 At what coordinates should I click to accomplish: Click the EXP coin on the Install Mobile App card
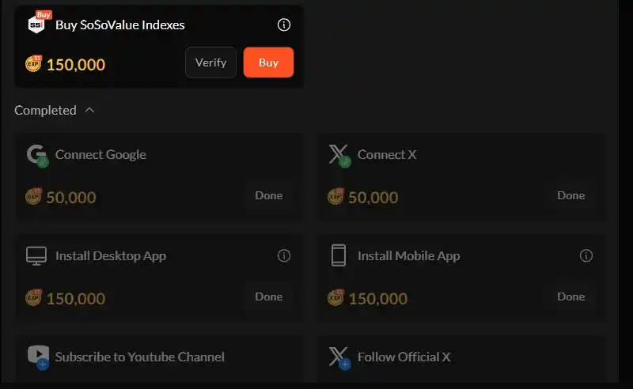(x=335, y=298)
